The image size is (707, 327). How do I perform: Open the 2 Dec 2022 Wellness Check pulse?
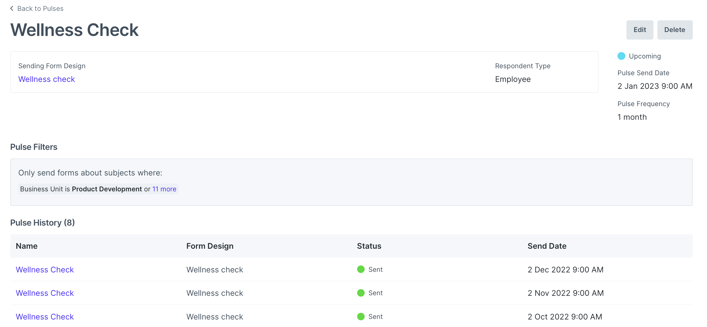[45, 269]
